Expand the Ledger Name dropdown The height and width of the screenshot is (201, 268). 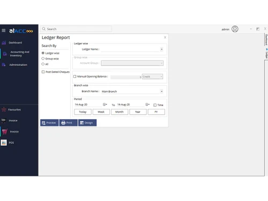(161, 49)
